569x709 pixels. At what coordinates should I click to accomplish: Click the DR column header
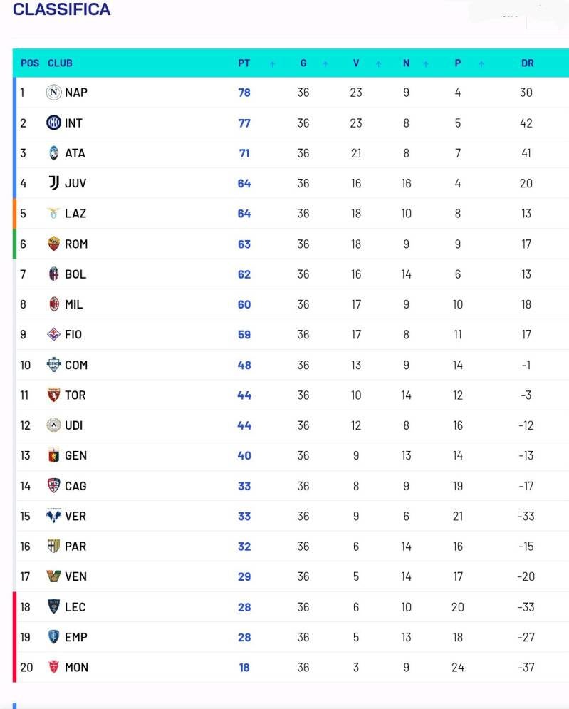tap(527, 63)
